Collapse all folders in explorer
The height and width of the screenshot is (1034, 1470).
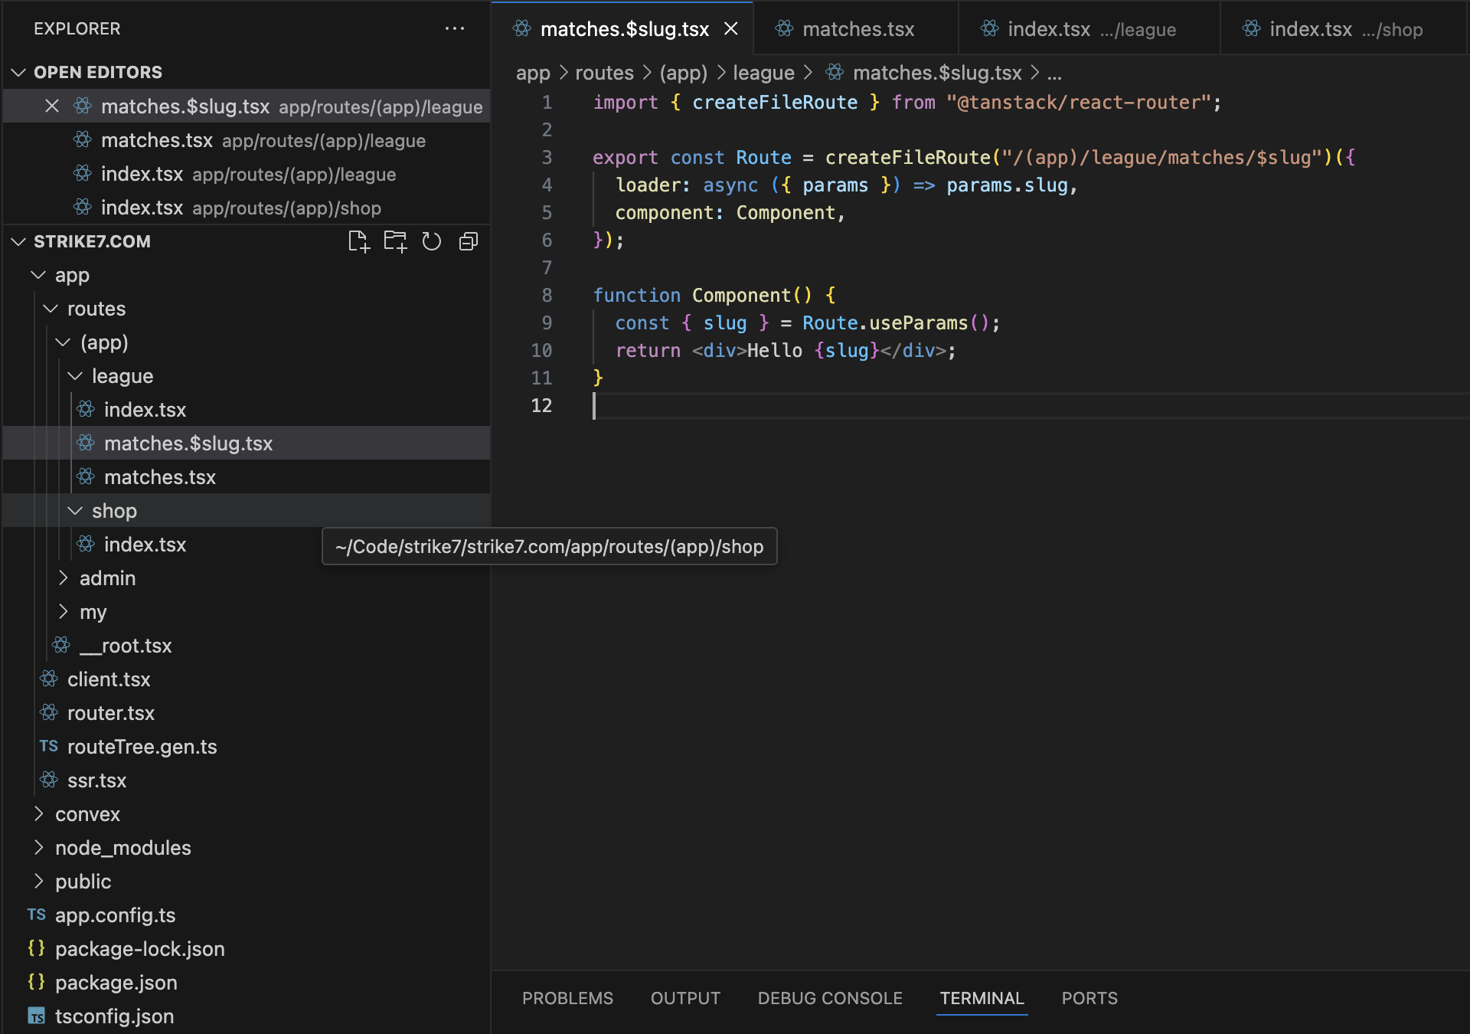pos(469,241)
